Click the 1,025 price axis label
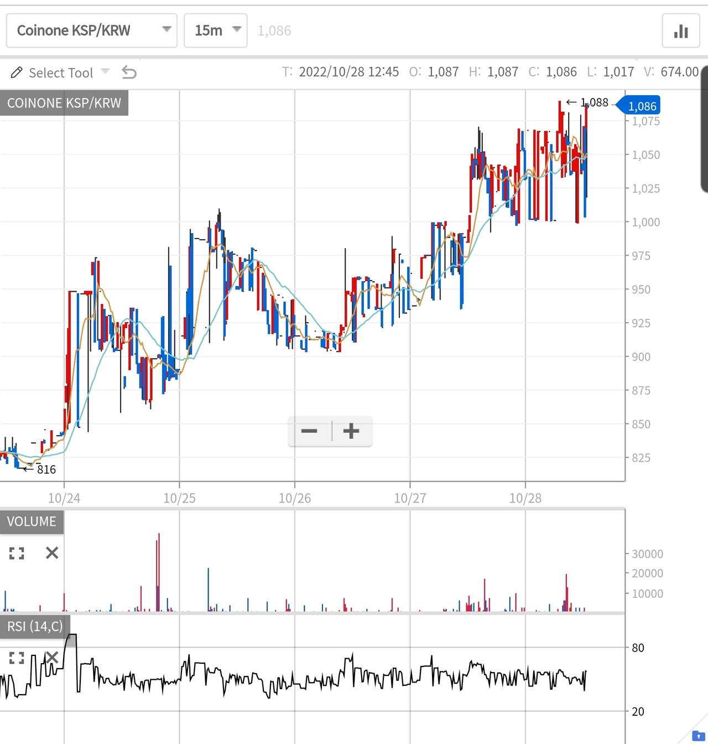This screenshot has height=744, width=708. [646, 189]
